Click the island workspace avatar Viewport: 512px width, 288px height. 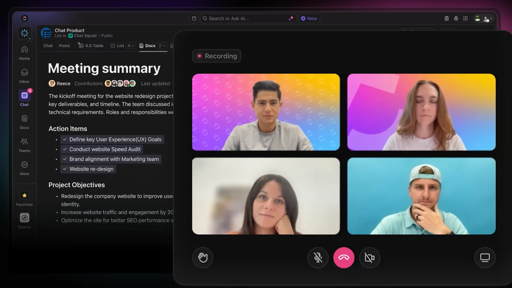click(x=477, y=19)
